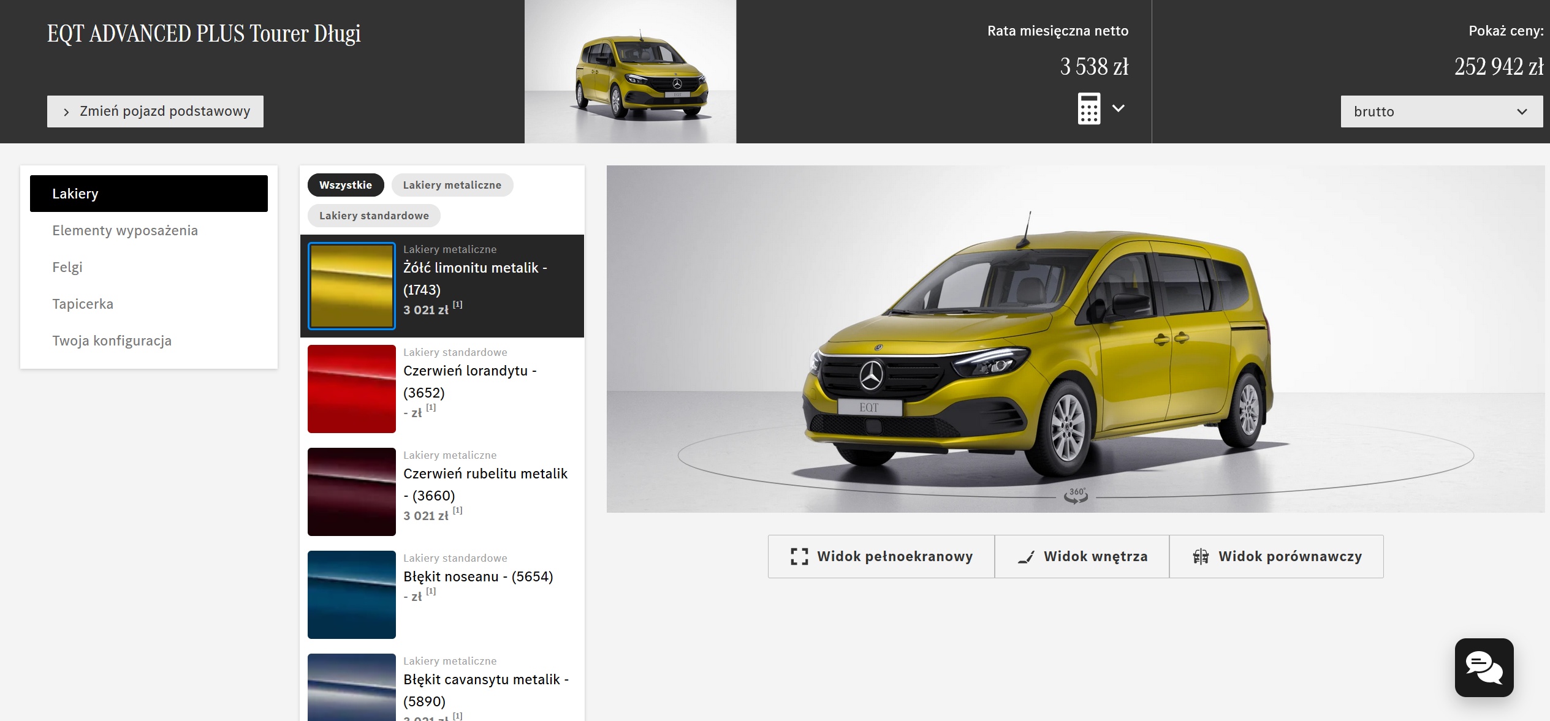Click Zmień pojazd podstawowy button
Viewport: 1550px width, 721px height.
155,111
